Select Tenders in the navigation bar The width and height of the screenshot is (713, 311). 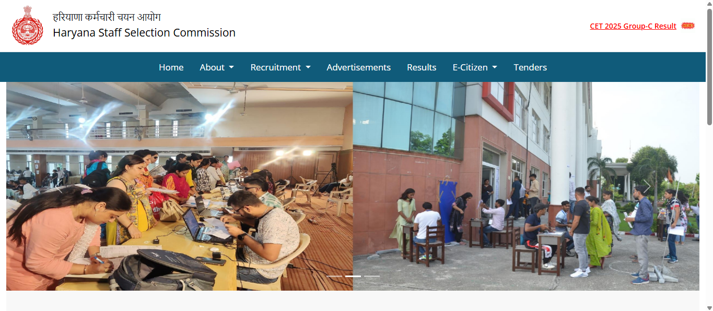coord(530,67)
